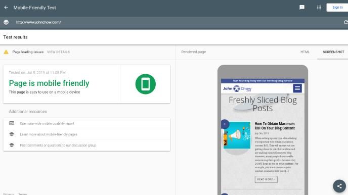Click the Tested on Jul 5, 2019 timestamp
Screen dimensions: 348x195
point(37,73)
